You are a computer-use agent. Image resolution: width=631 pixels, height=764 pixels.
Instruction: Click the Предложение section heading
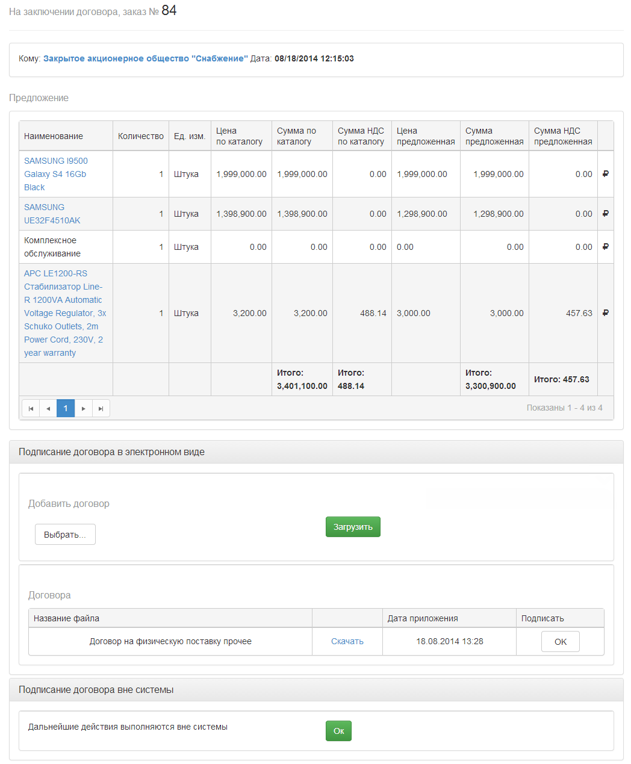tap(39, 98)
